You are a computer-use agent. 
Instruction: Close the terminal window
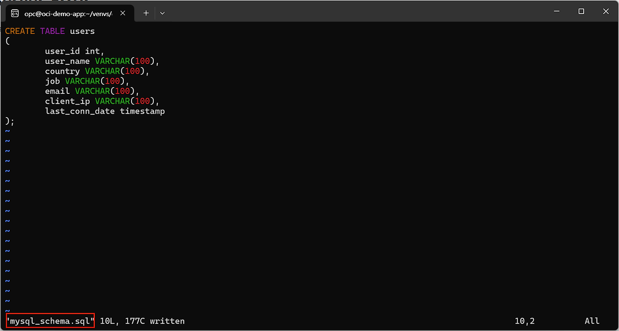(606, 12)
